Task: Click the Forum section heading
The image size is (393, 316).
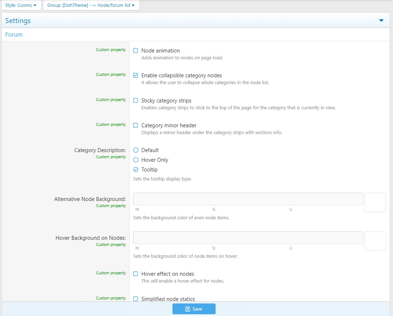Action: pyautogui.click(x=14, y=35)
